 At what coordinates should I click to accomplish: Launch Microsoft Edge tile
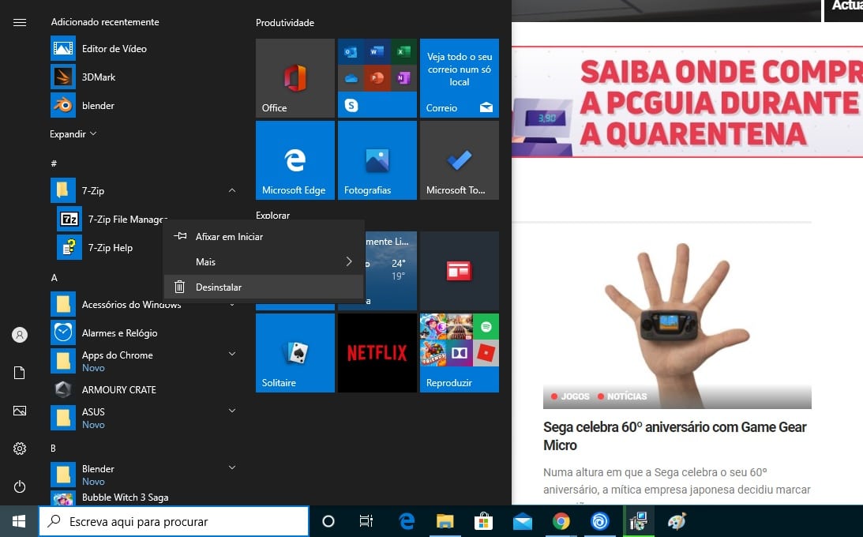[x=295, y=160]
